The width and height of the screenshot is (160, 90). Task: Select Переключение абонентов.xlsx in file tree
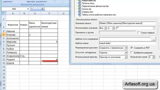click(x=95, y=6)
